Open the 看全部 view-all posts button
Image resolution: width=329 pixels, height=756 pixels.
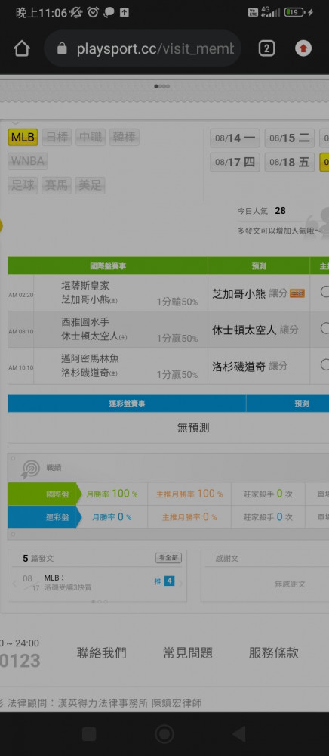[x=168, y=558]
